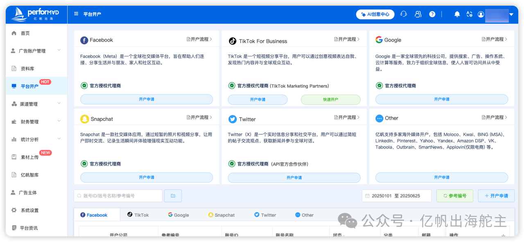Toggle the sidebar hamburger menu icon
The image size is (524, 242).
pos(76,14)
